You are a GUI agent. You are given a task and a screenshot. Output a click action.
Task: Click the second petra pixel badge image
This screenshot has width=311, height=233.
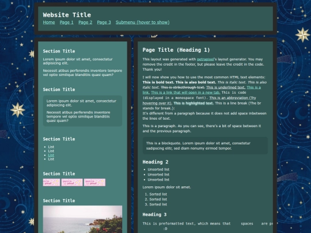tap(72, 182)
